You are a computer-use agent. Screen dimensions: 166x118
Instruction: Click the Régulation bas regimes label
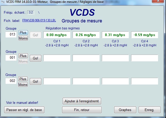pyautogui.click(x=63, y=28)
